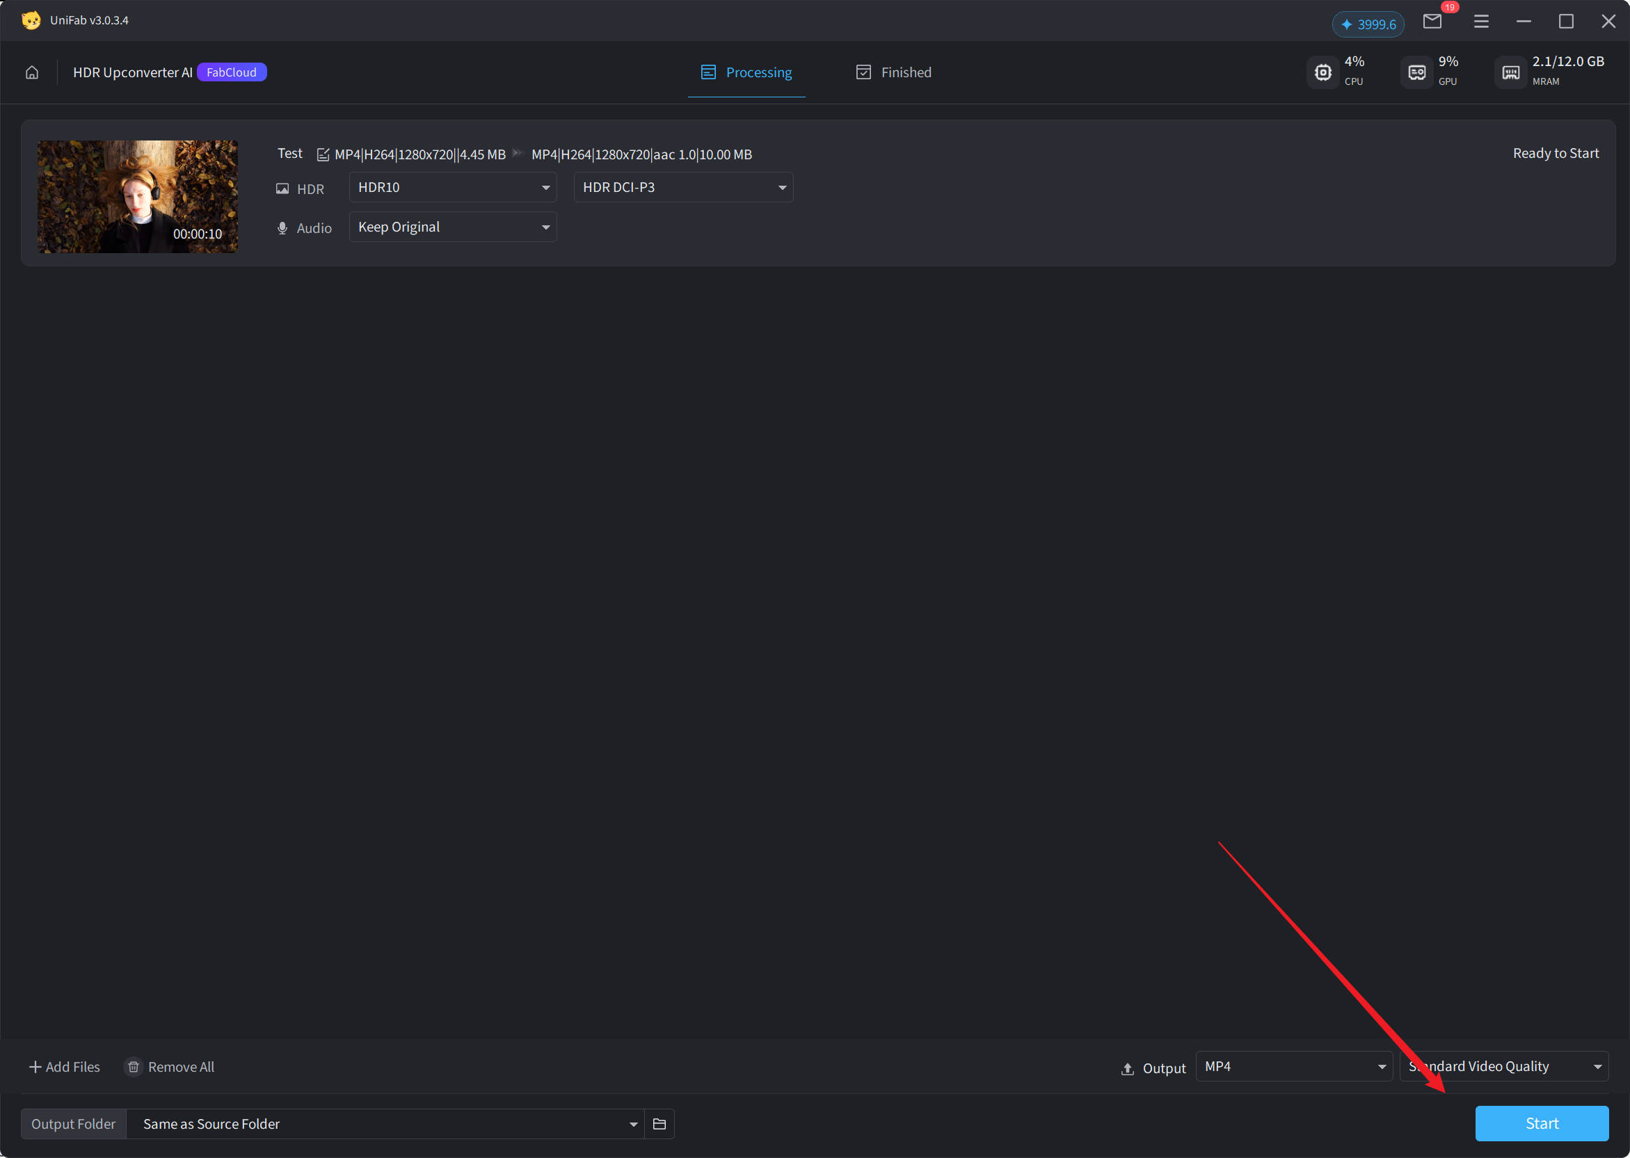Click the GPU usage icon

click(x=1417, y=73)
